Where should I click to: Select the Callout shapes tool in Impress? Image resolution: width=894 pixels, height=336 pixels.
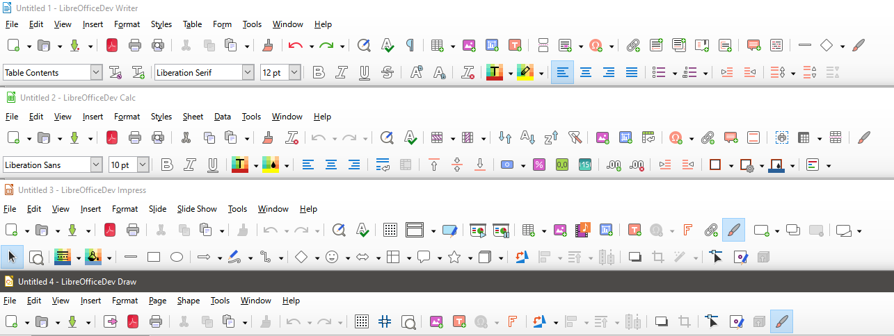424,257
